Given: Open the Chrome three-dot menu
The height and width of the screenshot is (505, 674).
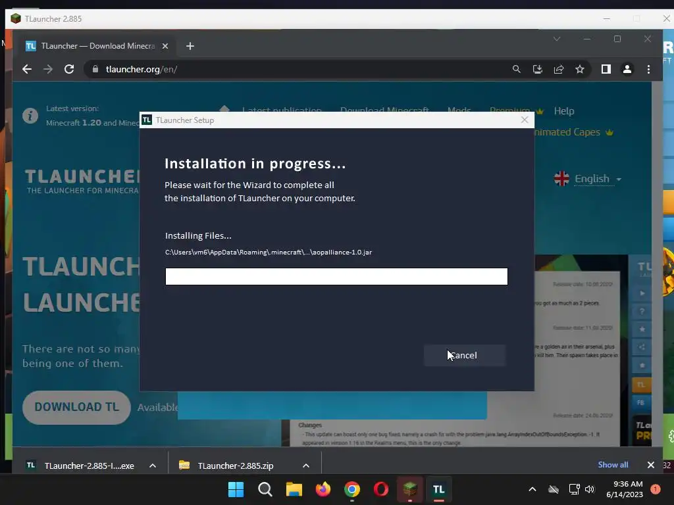Looking at the screenshot, I should 648,69.
